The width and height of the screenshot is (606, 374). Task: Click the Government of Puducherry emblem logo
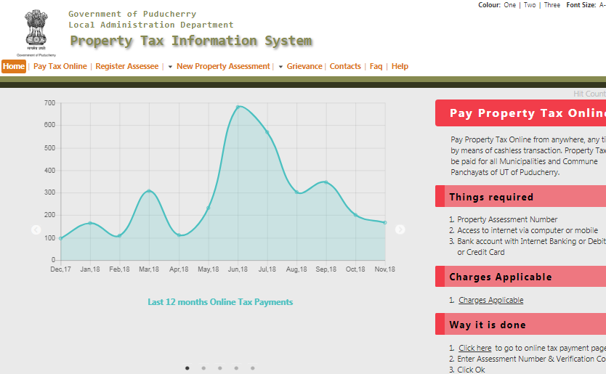35,30
